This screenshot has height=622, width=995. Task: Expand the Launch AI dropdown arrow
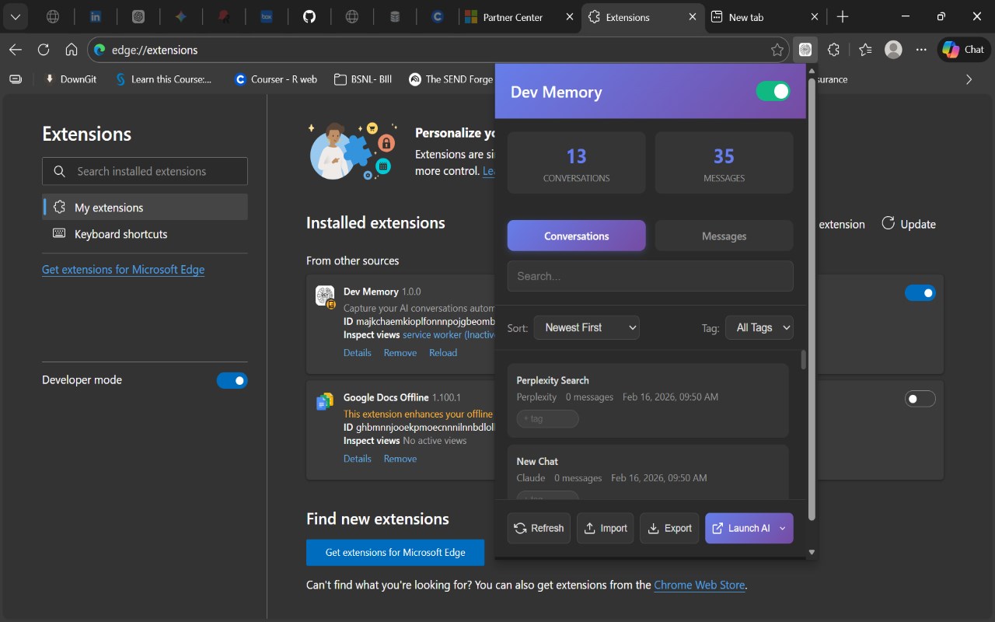tap(783, 528)
